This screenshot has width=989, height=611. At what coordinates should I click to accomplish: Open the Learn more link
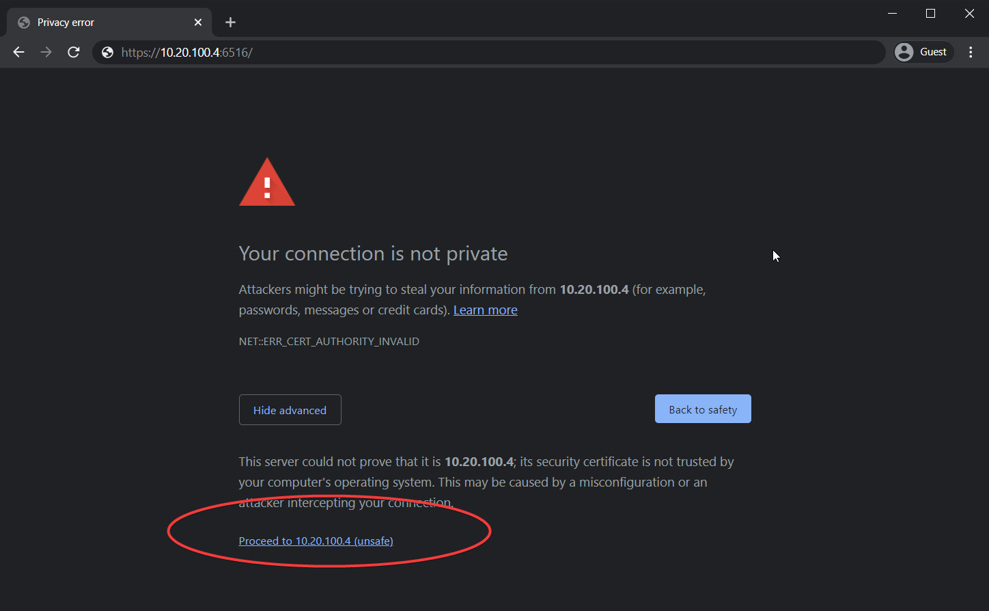485,310
